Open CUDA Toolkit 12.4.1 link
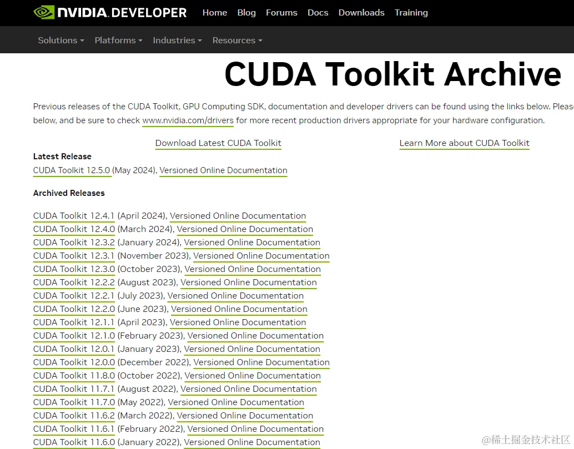This screenshot has width=574, height=449. point(74,216)
